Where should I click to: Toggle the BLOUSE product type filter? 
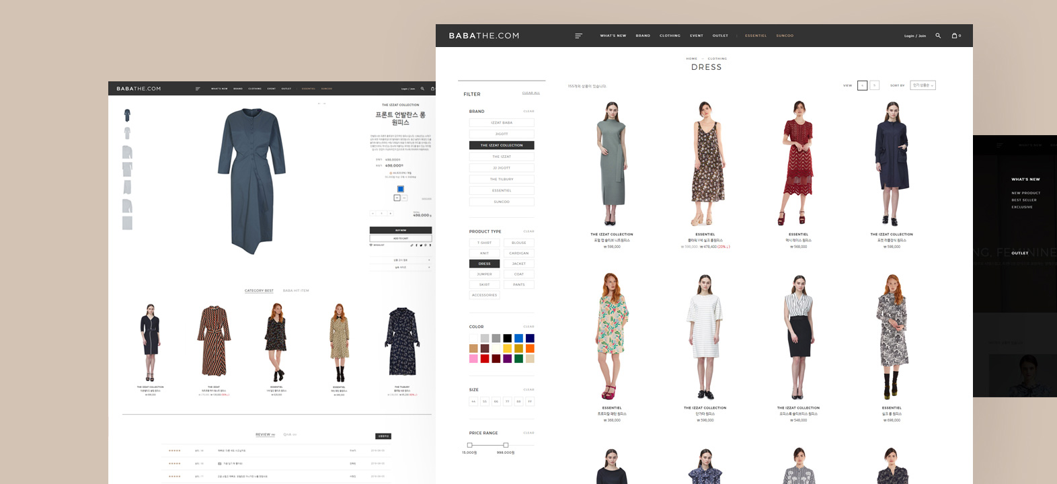click(518, 243)
